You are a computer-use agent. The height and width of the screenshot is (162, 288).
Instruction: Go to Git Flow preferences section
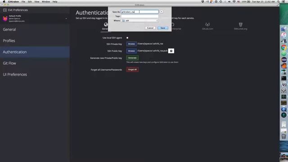click(35, 63)
